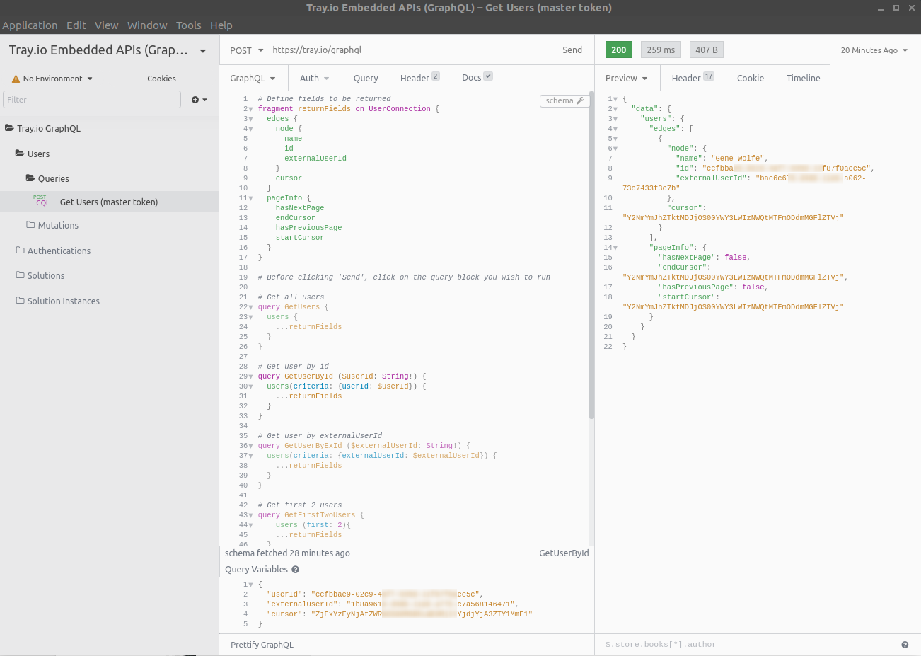The image size is (921, 656).
Task: Send the GraphQL request
Action: click(572, 50)
